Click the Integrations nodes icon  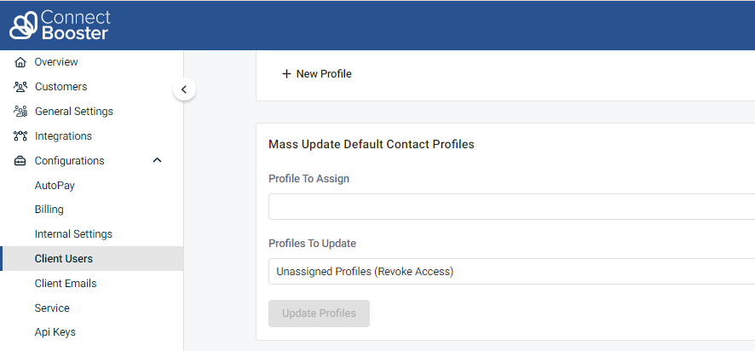(20, 136)
